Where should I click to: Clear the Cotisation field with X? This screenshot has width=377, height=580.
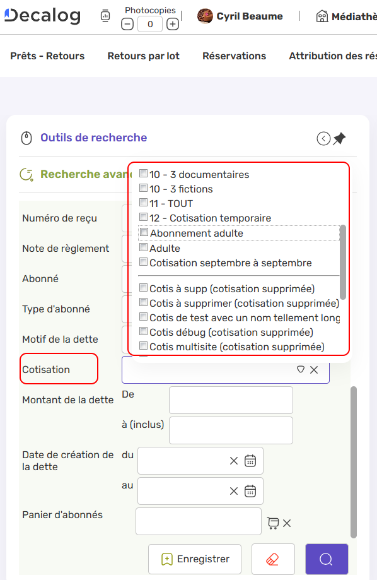coord(314,370)
